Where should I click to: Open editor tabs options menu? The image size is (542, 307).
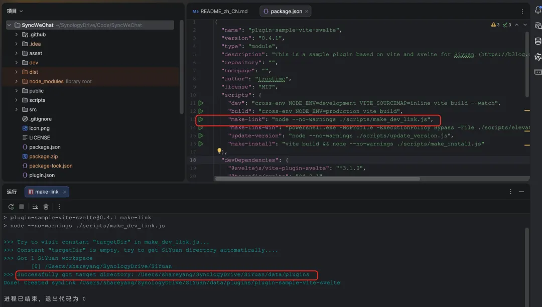(522, 12)
